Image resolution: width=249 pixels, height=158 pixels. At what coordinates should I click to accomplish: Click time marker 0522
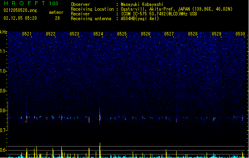click(x=51, y=34)
